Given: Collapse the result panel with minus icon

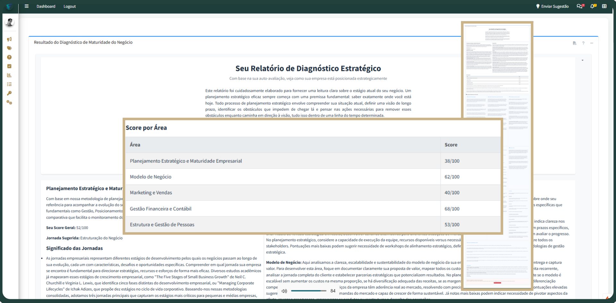Looking at the screenshot, I should [x=592, y=43].
